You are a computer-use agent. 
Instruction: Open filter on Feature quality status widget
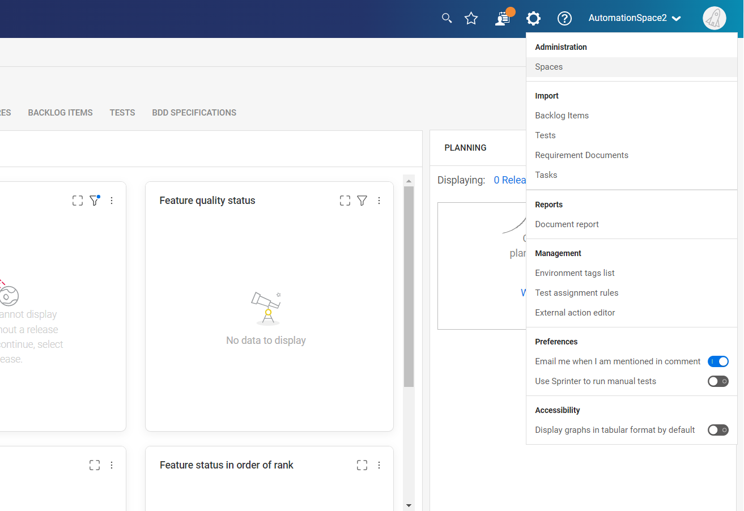click(x=362, y=201)
